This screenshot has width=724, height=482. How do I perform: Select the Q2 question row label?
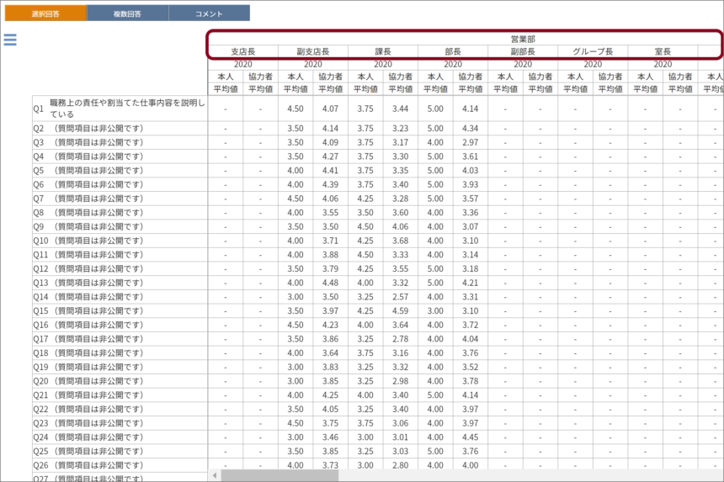[120, 129]
